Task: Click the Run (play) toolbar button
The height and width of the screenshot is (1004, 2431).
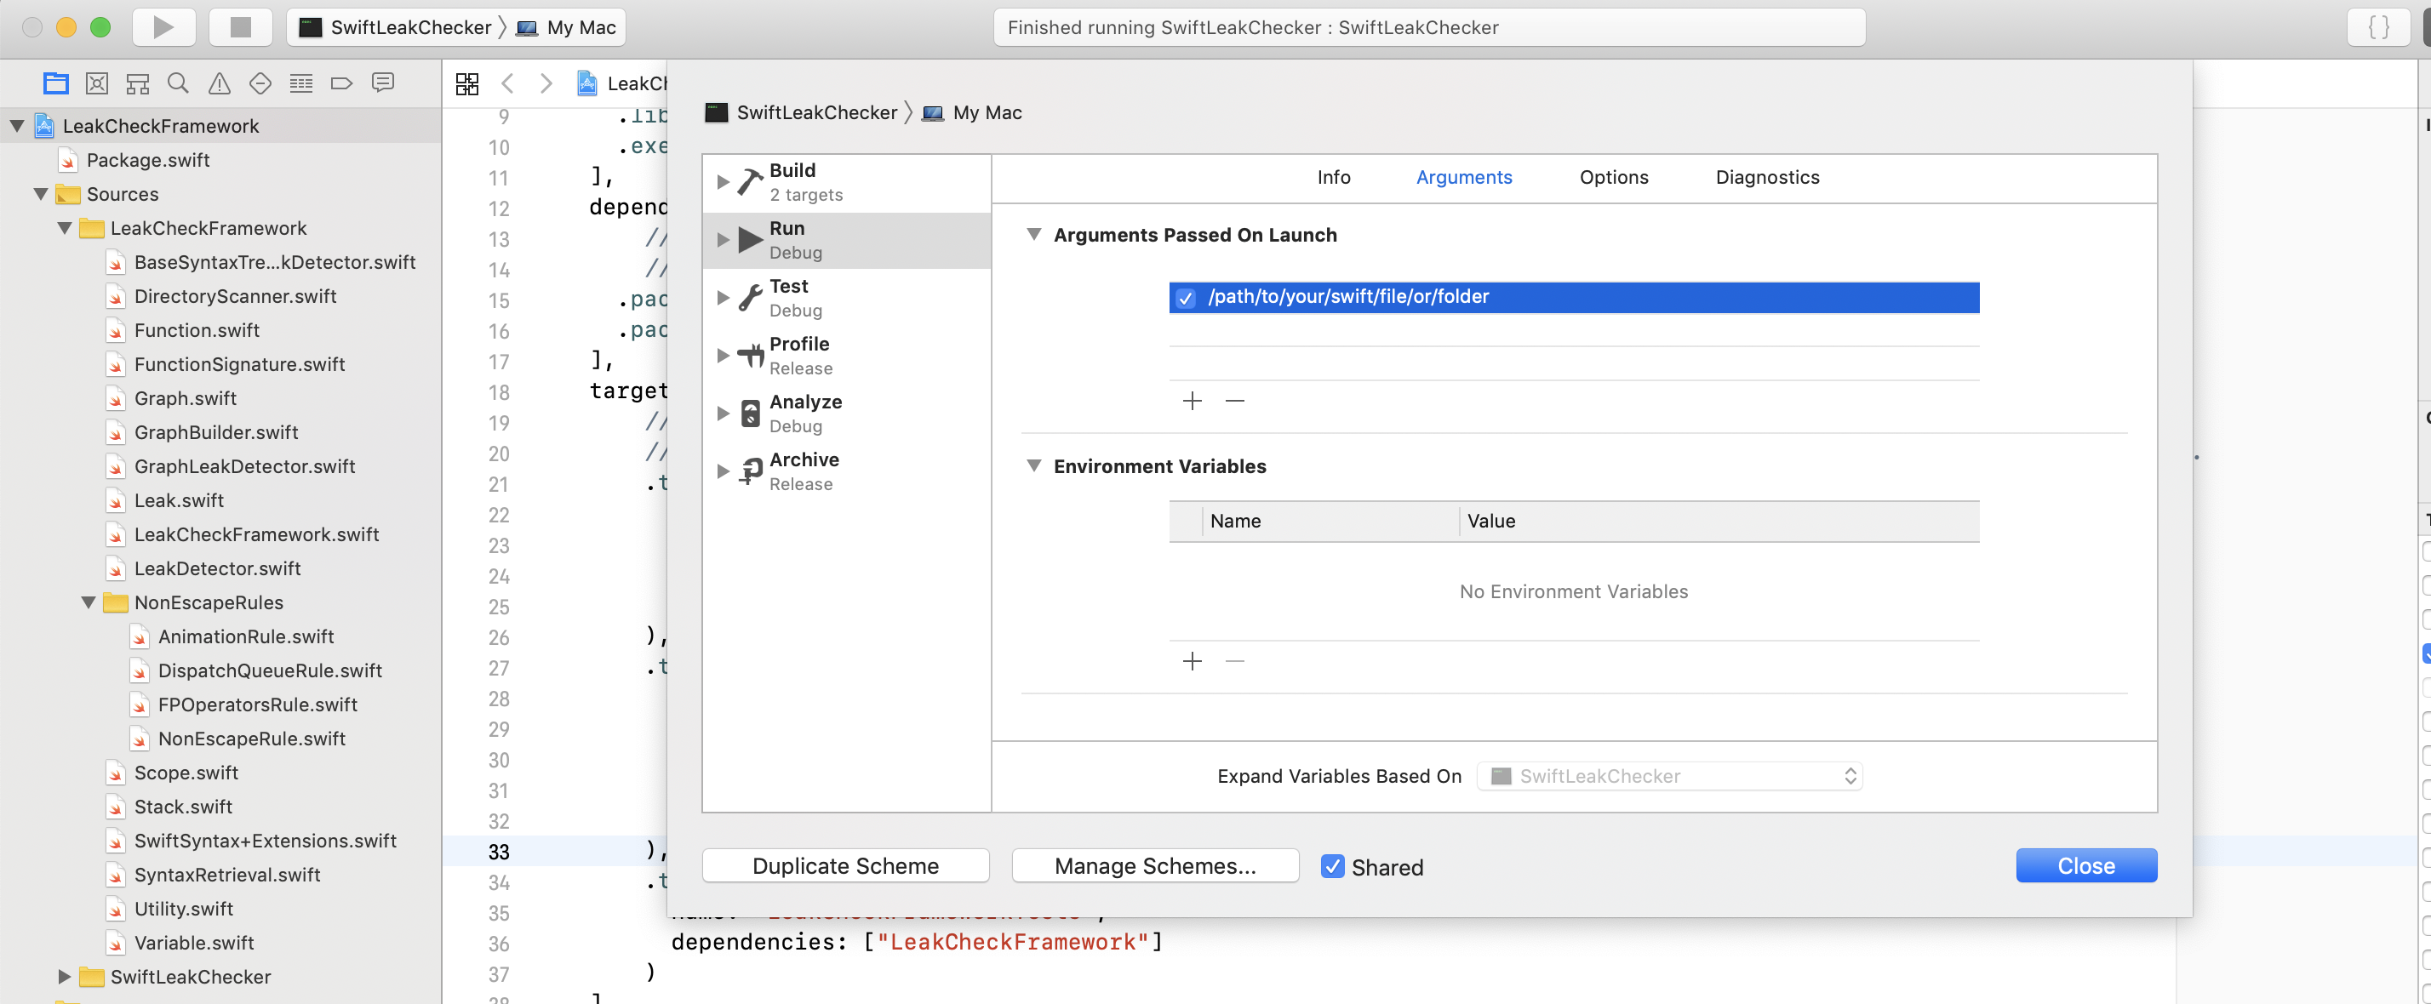Action: [x=163, y=27]
